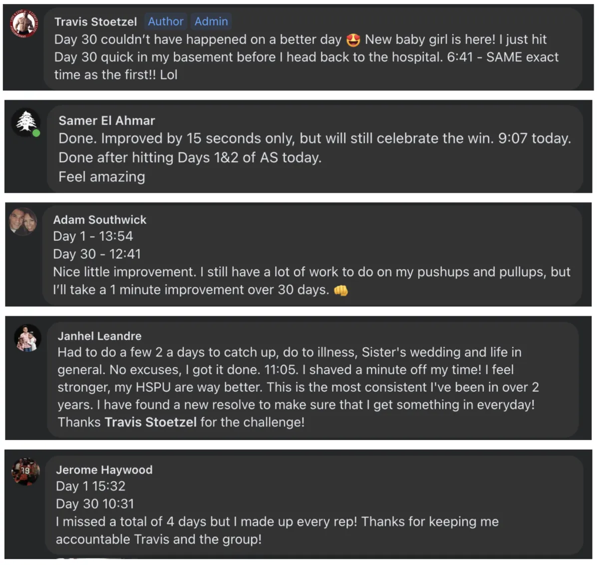The image size is (599, 565).
Task: Click the Admin badge next to Travis
Action: (211, 21)
